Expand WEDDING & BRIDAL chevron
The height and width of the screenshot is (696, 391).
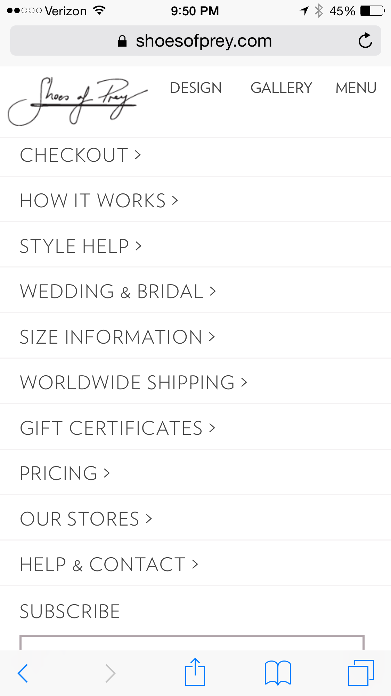[213, 291]
